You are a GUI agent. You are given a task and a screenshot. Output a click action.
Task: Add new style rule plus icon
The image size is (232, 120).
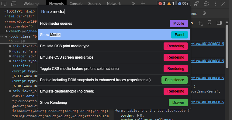pyautogui.click(x=200, y=23)
